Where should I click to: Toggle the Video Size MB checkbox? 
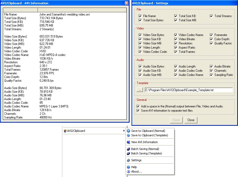click(x=140, y=43)
